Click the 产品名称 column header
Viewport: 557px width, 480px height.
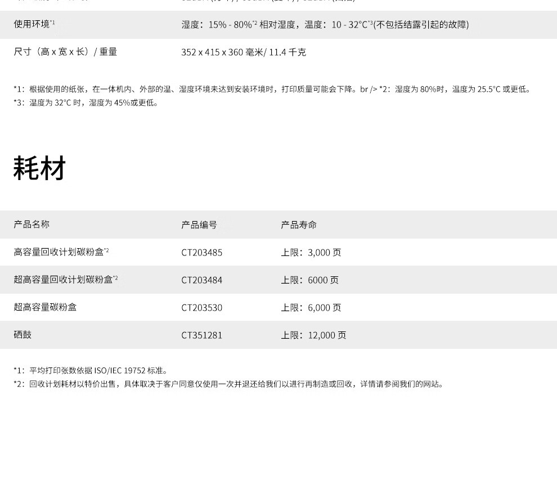pos(30,225)
